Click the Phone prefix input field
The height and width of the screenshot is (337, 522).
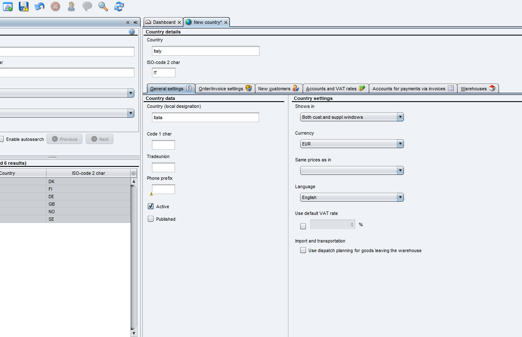point(163,189)
